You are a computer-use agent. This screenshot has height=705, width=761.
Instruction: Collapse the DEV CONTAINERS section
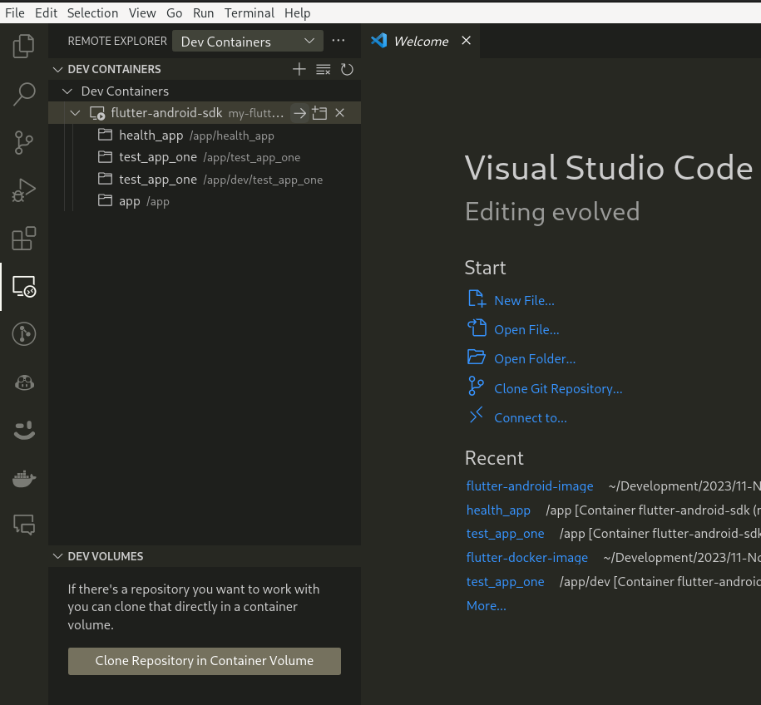pyautogui.click(x=57, y=69)
